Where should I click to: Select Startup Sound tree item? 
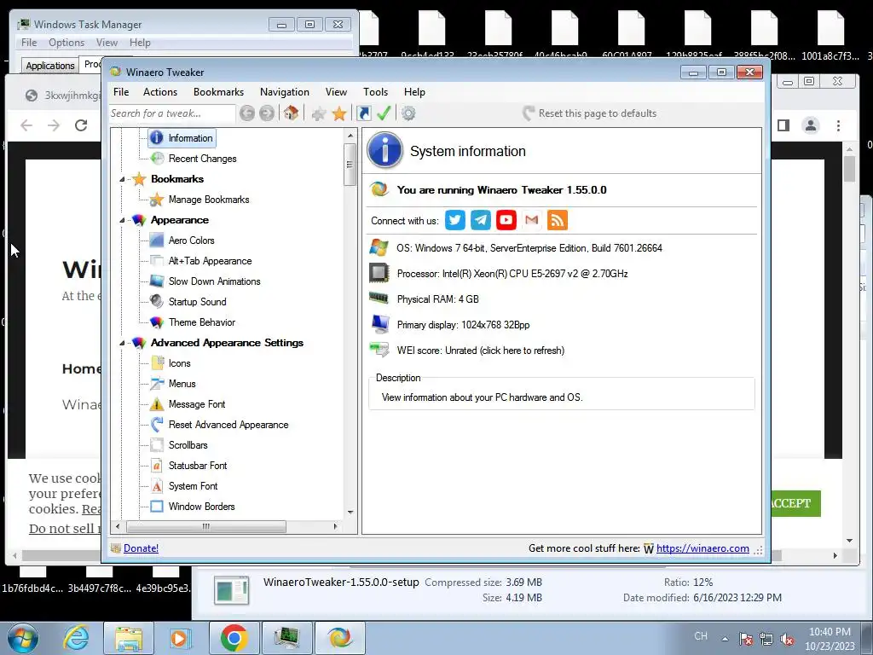click(197, 302)
